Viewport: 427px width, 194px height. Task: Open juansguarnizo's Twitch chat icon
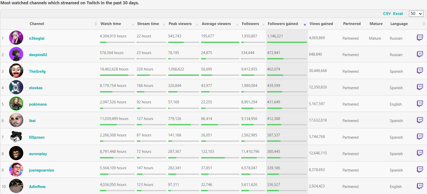[x=420, y=169]
